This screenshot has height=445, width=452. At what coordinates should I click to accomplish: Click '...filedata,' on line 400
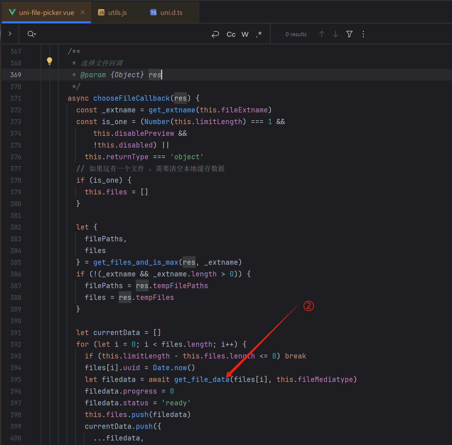coord(119,438)
